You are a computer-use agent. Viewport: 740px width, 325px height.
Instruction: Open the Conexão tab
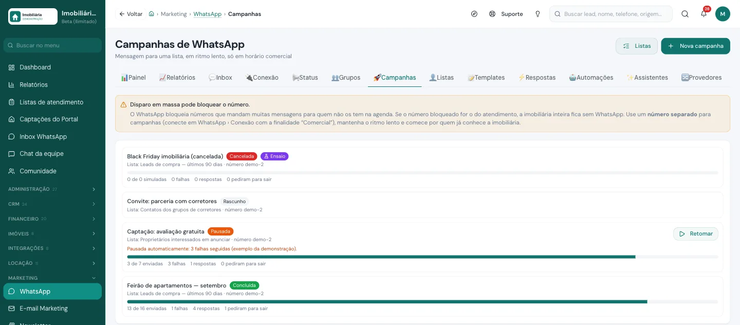pos(262,78)
